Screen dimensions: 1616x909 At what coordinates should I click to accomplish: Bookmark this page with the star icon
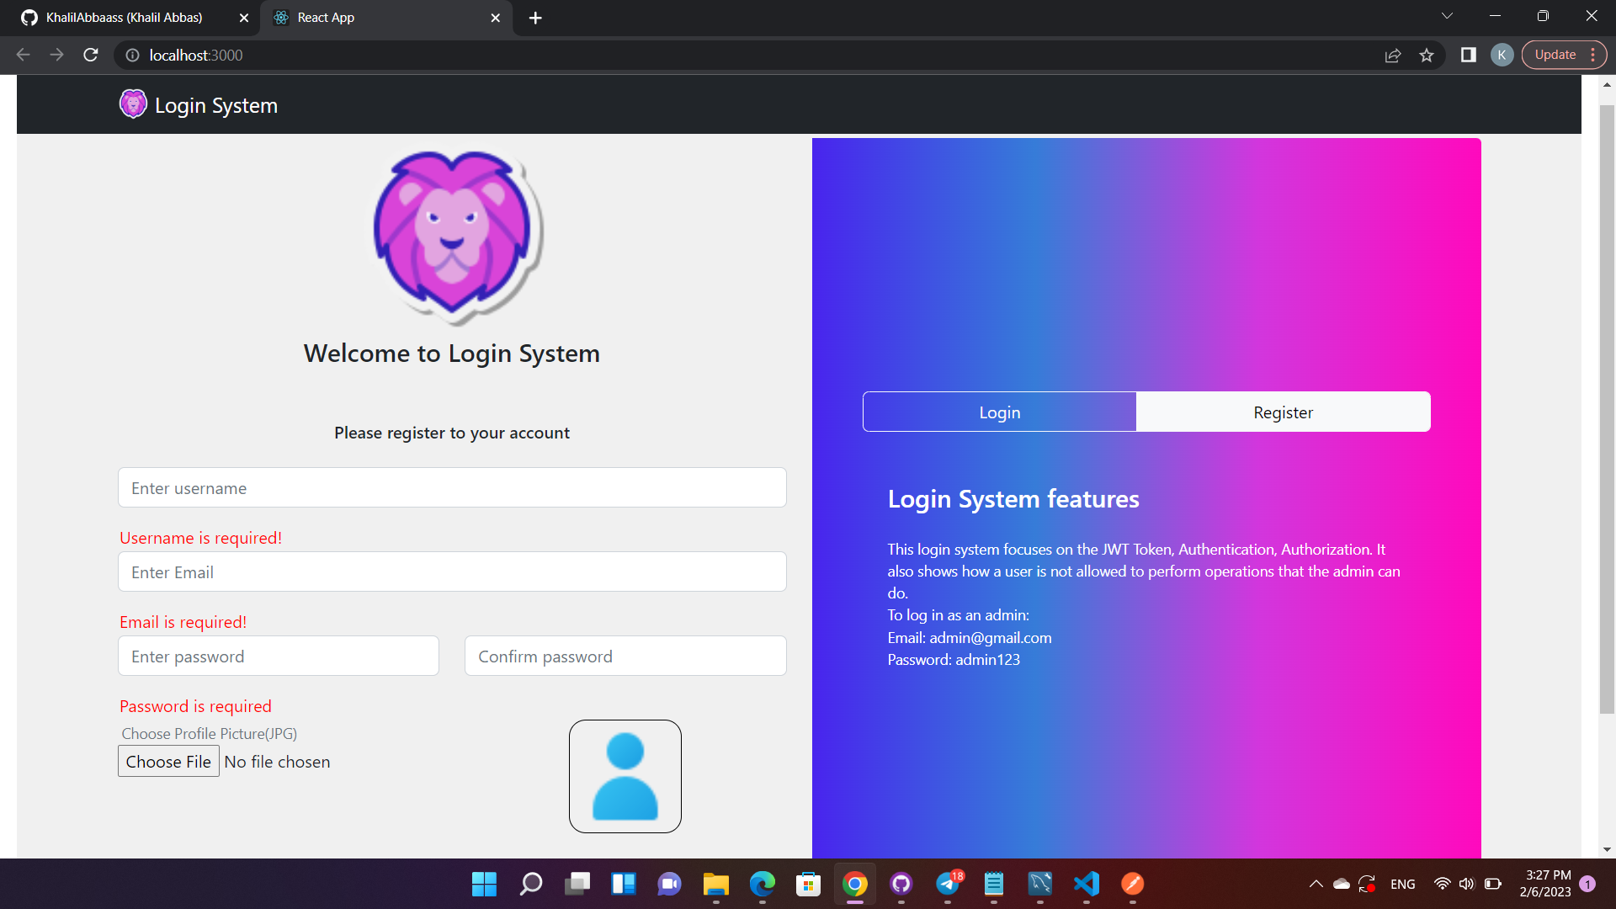[1427, 55]
